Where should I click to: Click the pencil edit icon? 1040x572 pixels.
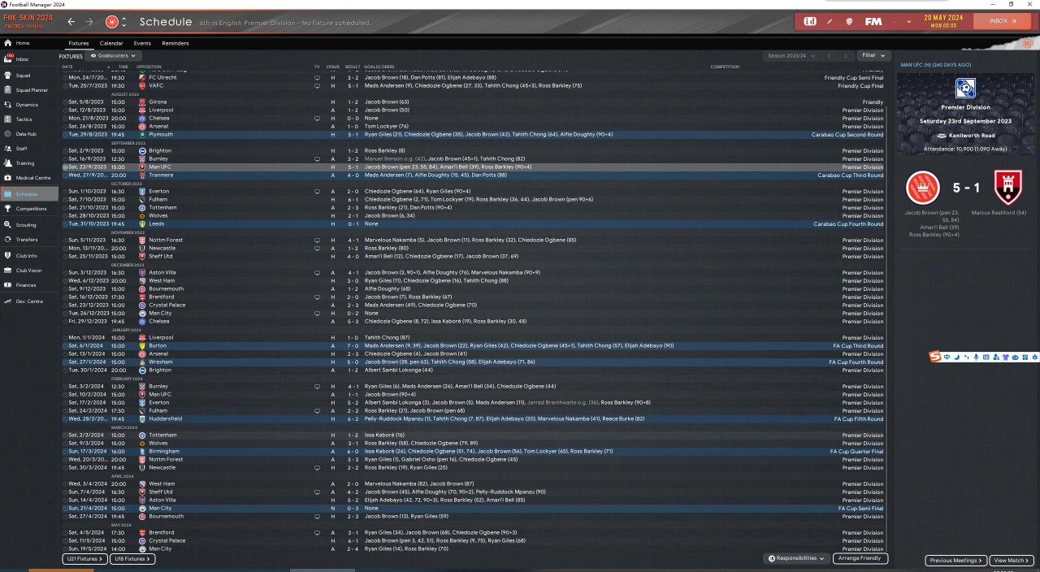pos(830,21)
